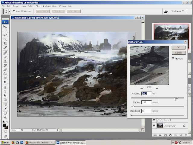Open the Workspace dropdown
This screenshot has width=193, height=145.
click(178, 11)
